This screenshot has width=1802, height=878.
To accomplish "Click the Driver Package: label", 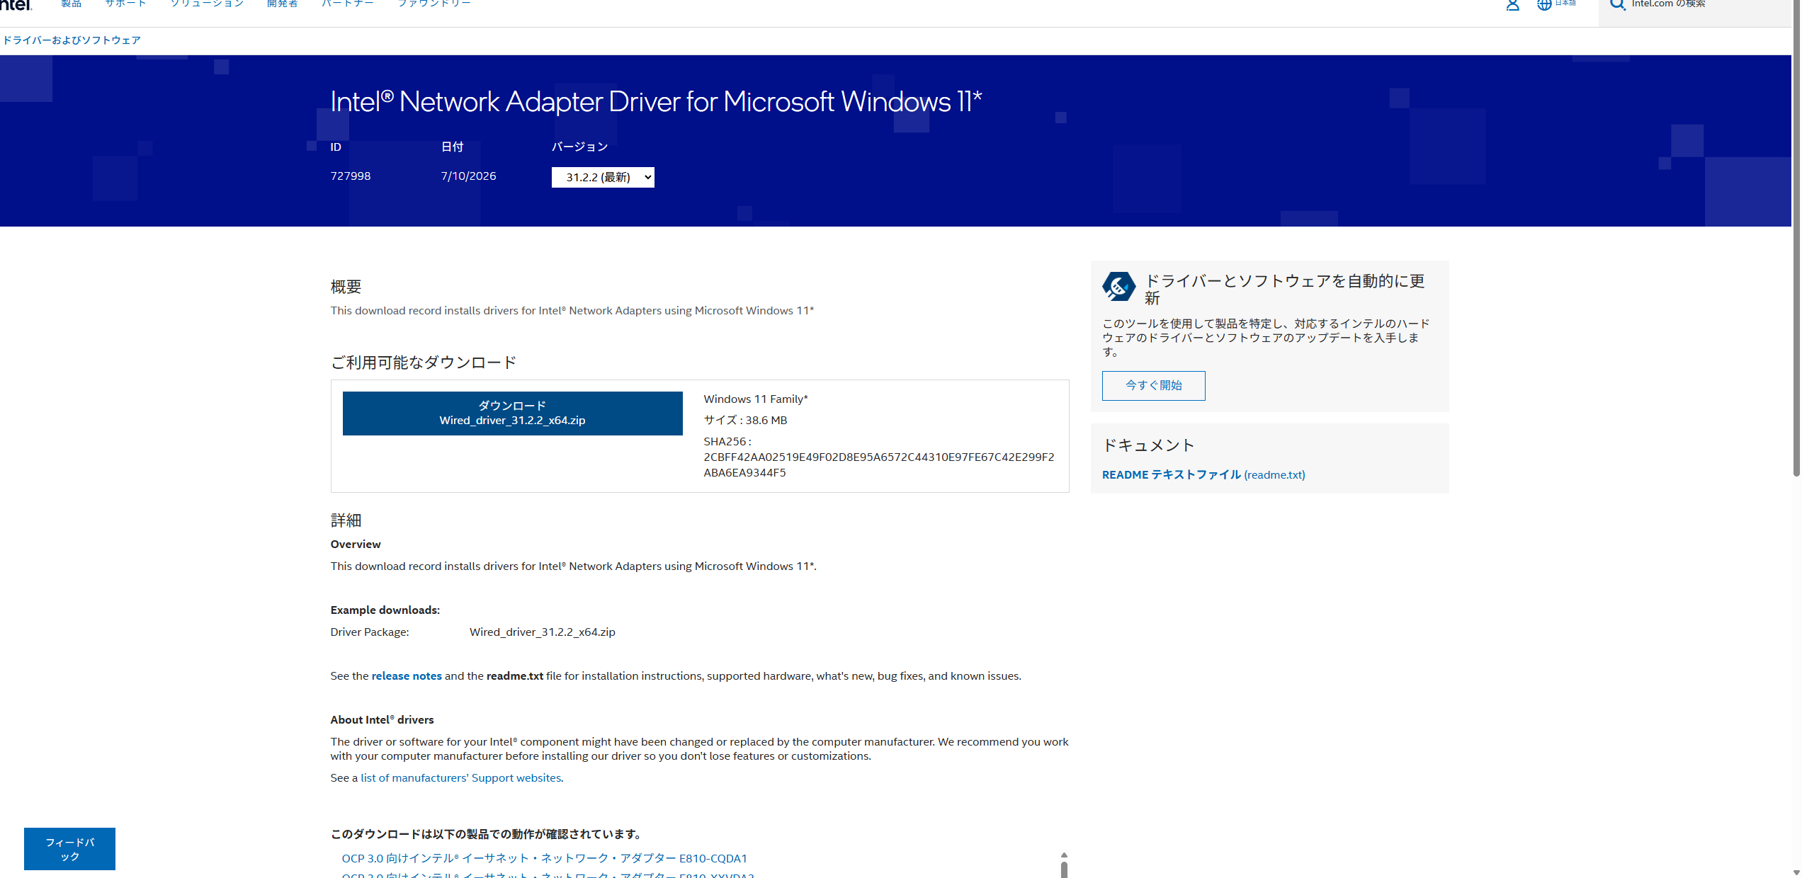I will (x=370, y=632).
